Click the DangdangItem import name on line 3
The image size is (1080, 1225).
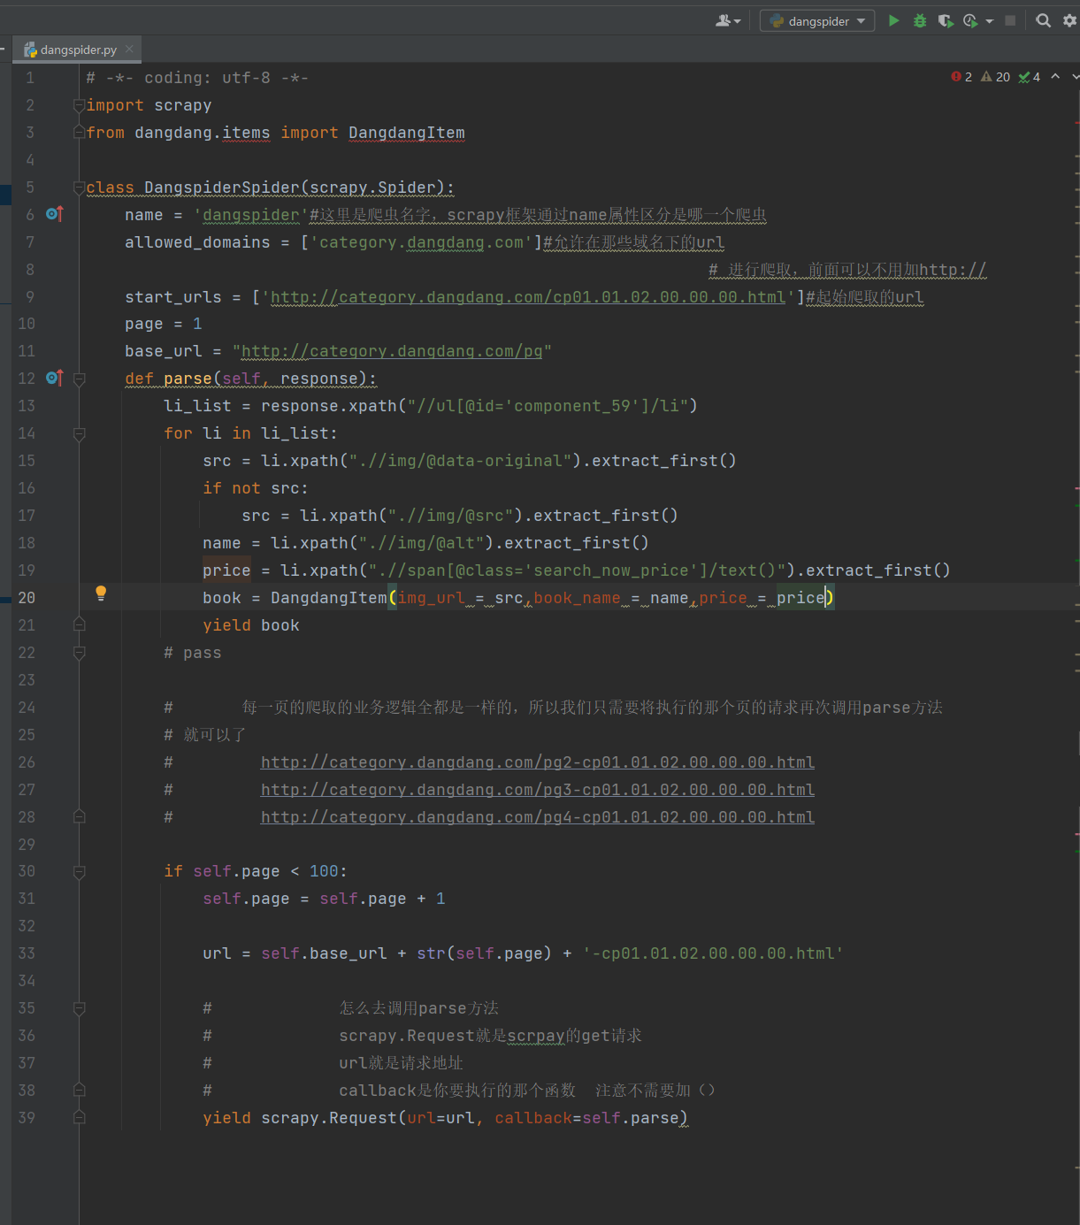coord(407,133)
